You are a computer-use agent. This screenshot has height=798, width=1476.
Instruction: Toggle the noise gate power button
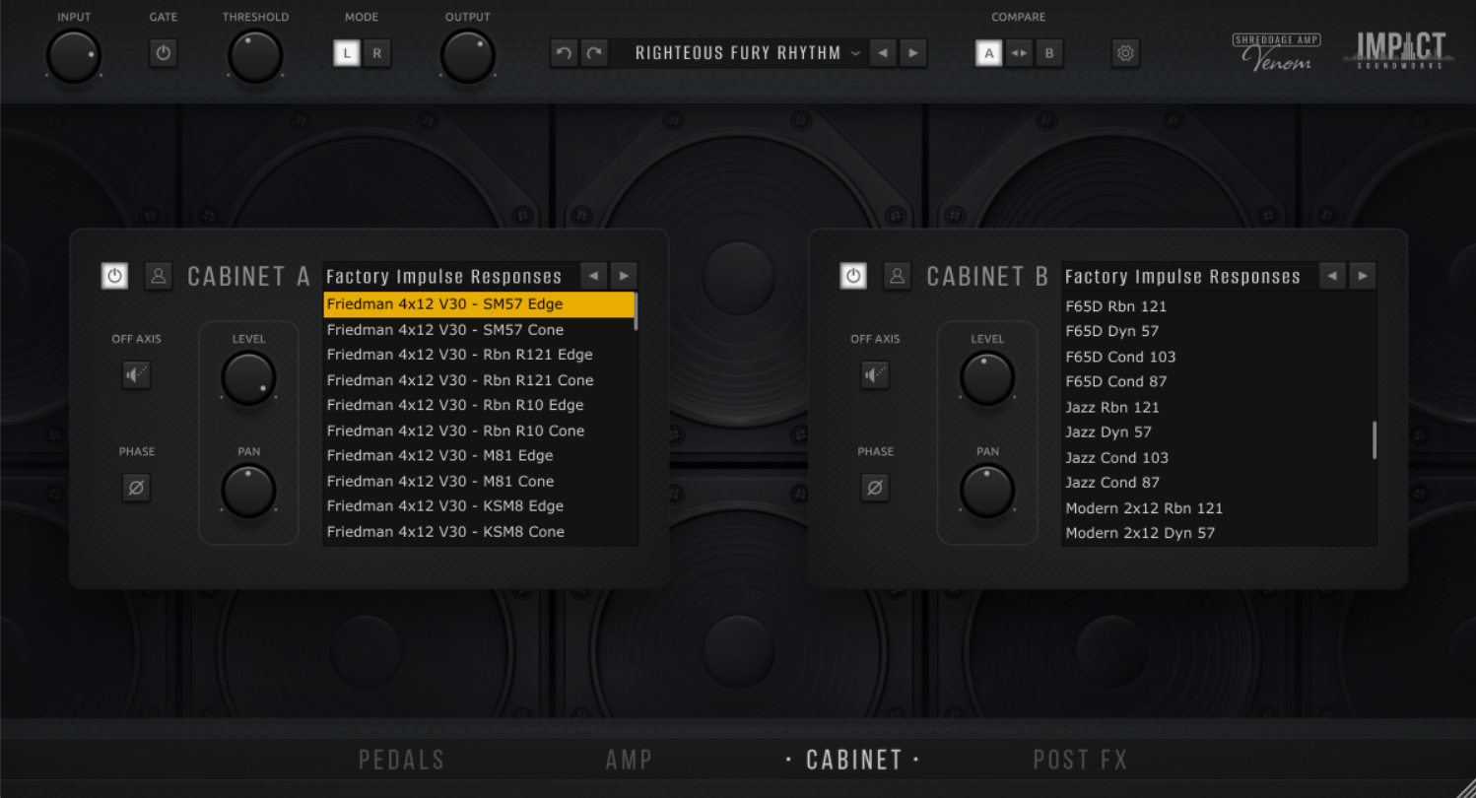pyautogui.click(x=164, y=53)
